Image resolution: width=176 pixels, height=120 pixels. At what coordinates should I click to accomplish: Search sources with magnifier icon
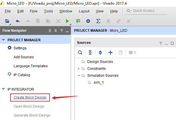pyautogui.click(x=80, y=52)
